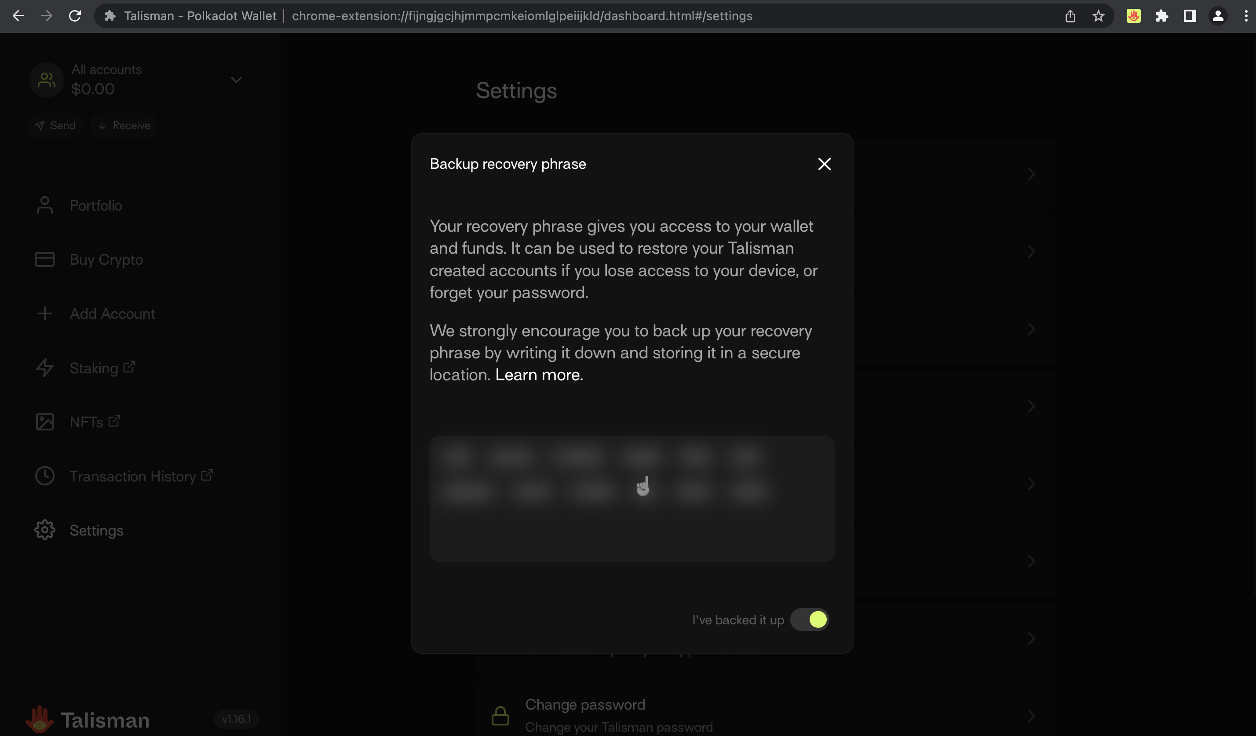Click the browser forward arrow
The image size is (1256, 736).
46,16
